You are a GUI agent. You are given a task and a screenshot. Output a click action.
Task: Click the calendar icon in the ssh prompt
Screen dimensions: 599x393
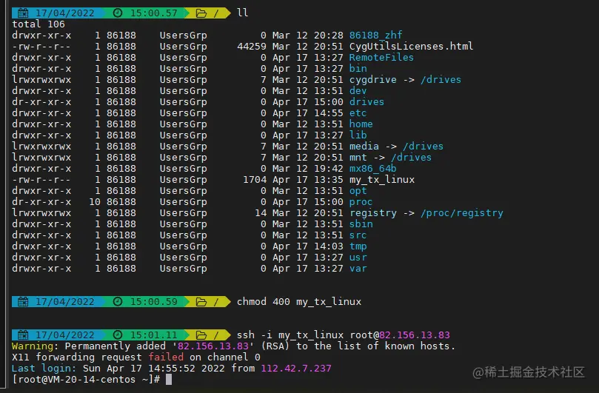tap(23, 335)
